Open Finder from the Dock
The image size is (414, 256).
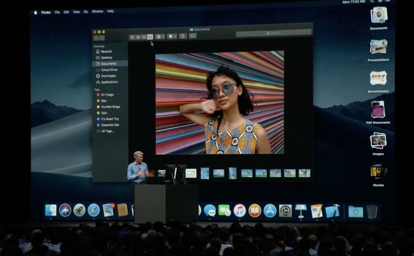coord(51,211)
